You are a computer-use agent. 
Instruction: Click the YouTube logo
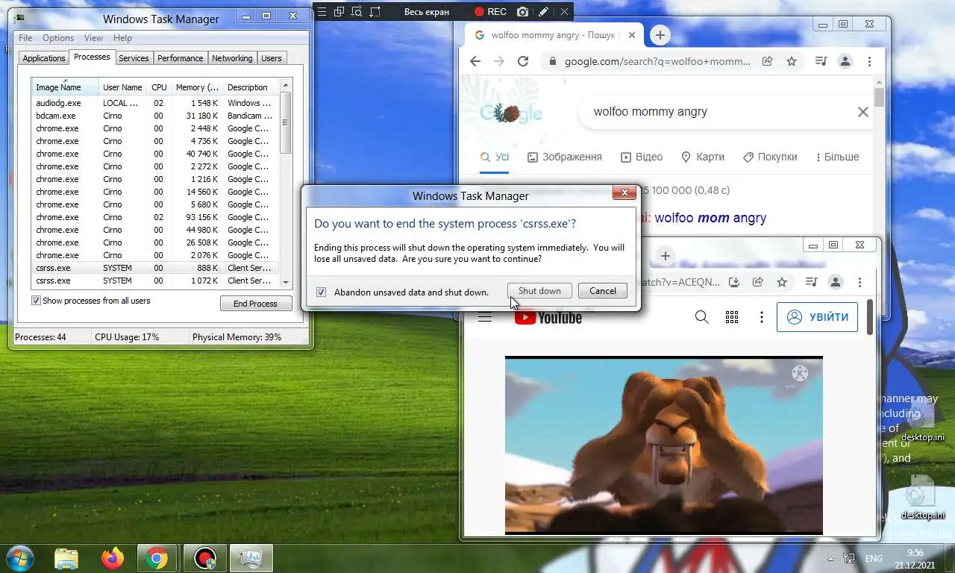[548, 318]
